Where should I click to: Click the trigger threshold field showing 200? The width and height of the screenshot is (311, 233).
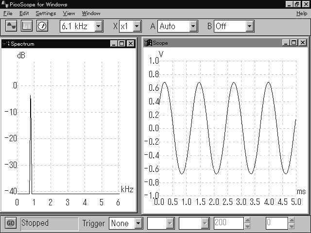pos(228,223)
